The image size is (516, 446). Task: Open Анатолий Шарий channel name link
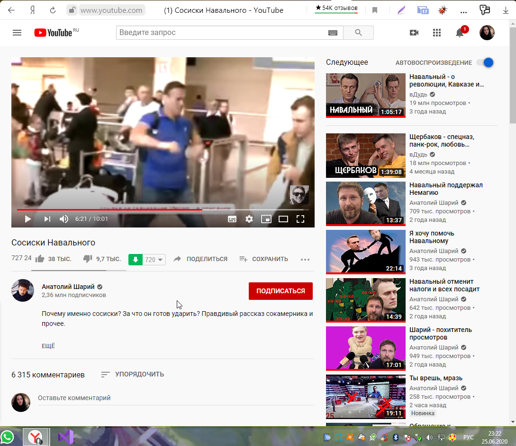pos(68,287)
